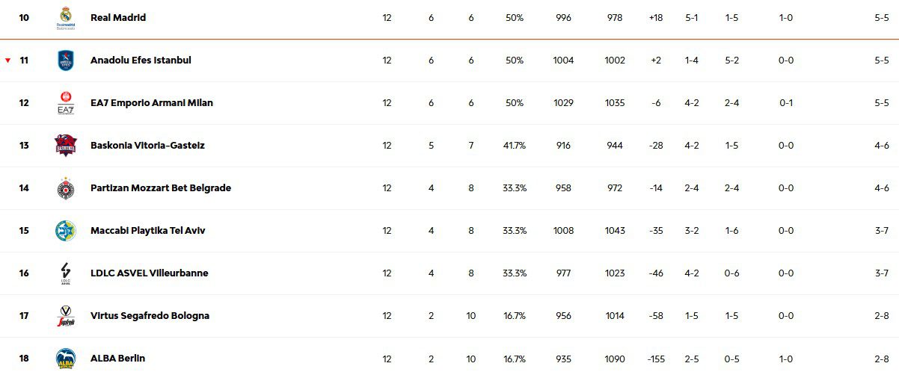Click the Maccabi Playtika Tel Aviv logo
Screen dimensions: 899x372
coord(65,230)
